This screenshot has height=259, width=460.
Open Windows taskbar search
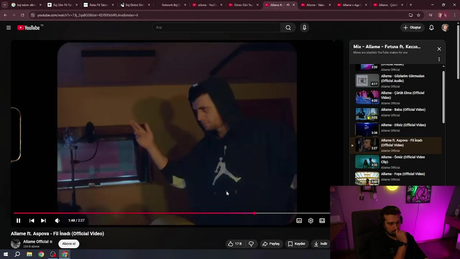pyautogui.click(x=17, y=254)
